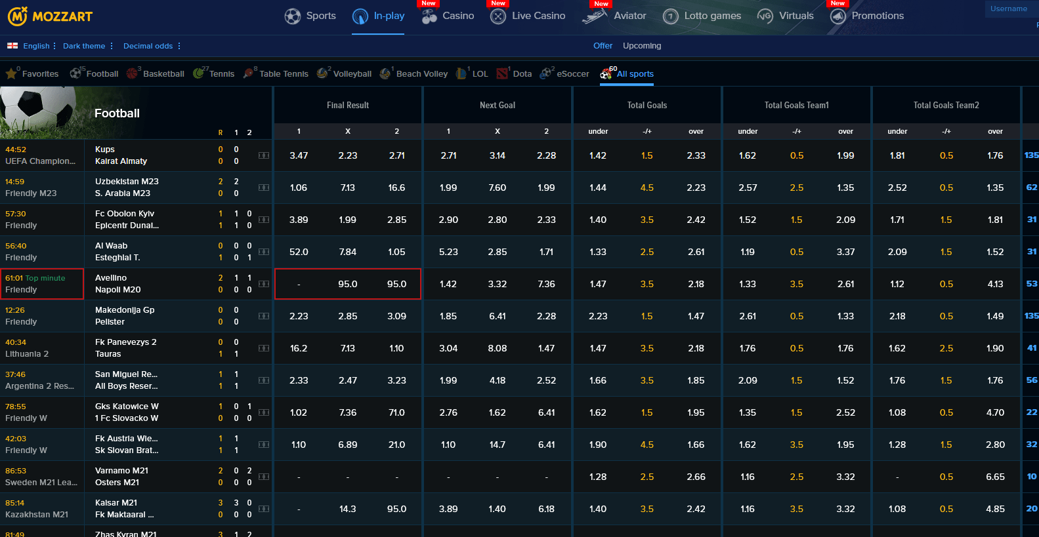Open the Fk Austria Wien match row
Image resolution: width=1039 pixels, height=537 pixels.
(137, 445)
